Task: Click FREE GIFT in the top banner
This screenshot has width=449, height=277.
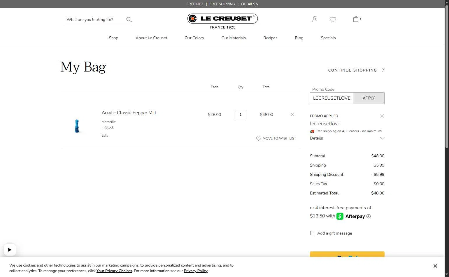Action: click(195, 4)
